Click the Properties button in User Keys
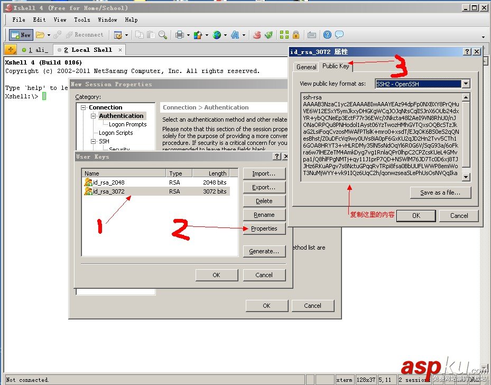The height and width of the screenshot is (385, 491). point(264,228)
